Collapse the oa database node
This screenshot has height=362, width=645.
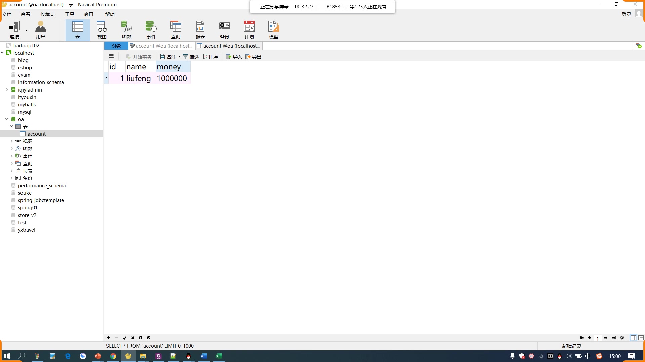[7, 119]
